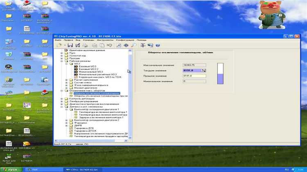The height and width of the screenshot is (172, 307).
Task: Click the previous value field
Action: [x=194, y=76]
